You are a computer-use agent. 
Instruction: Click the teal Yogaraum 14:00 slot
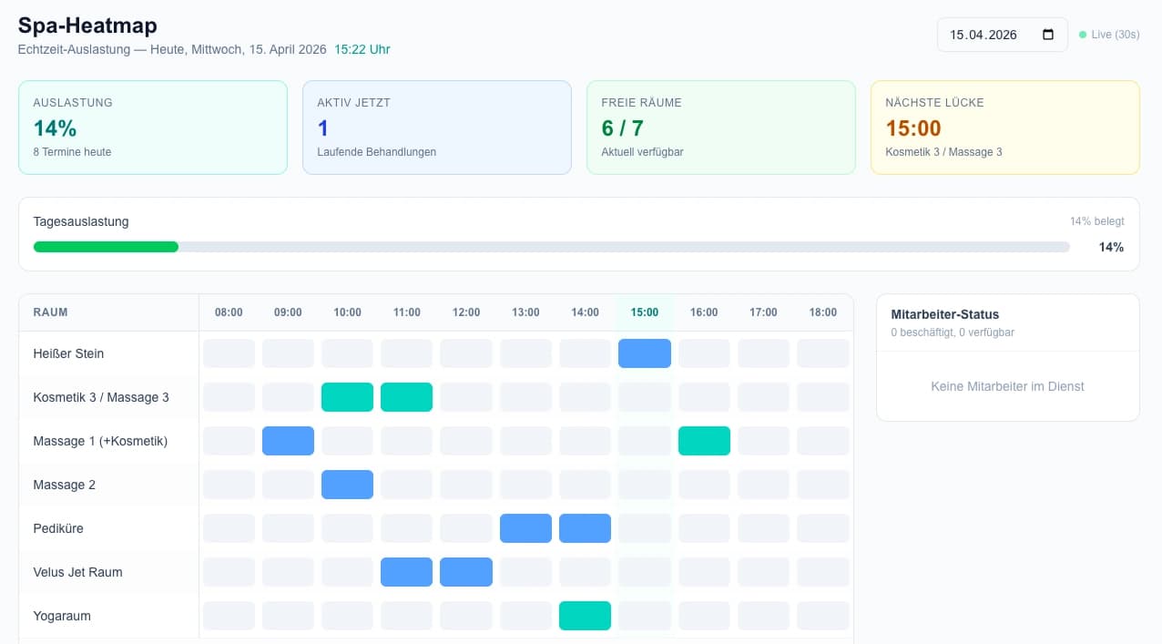point(585,616)
